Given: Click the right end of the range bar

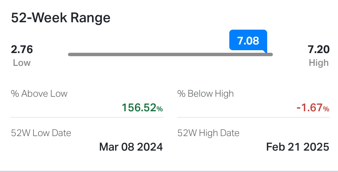Looking at the screenshot, I should (x=271, y=54).
